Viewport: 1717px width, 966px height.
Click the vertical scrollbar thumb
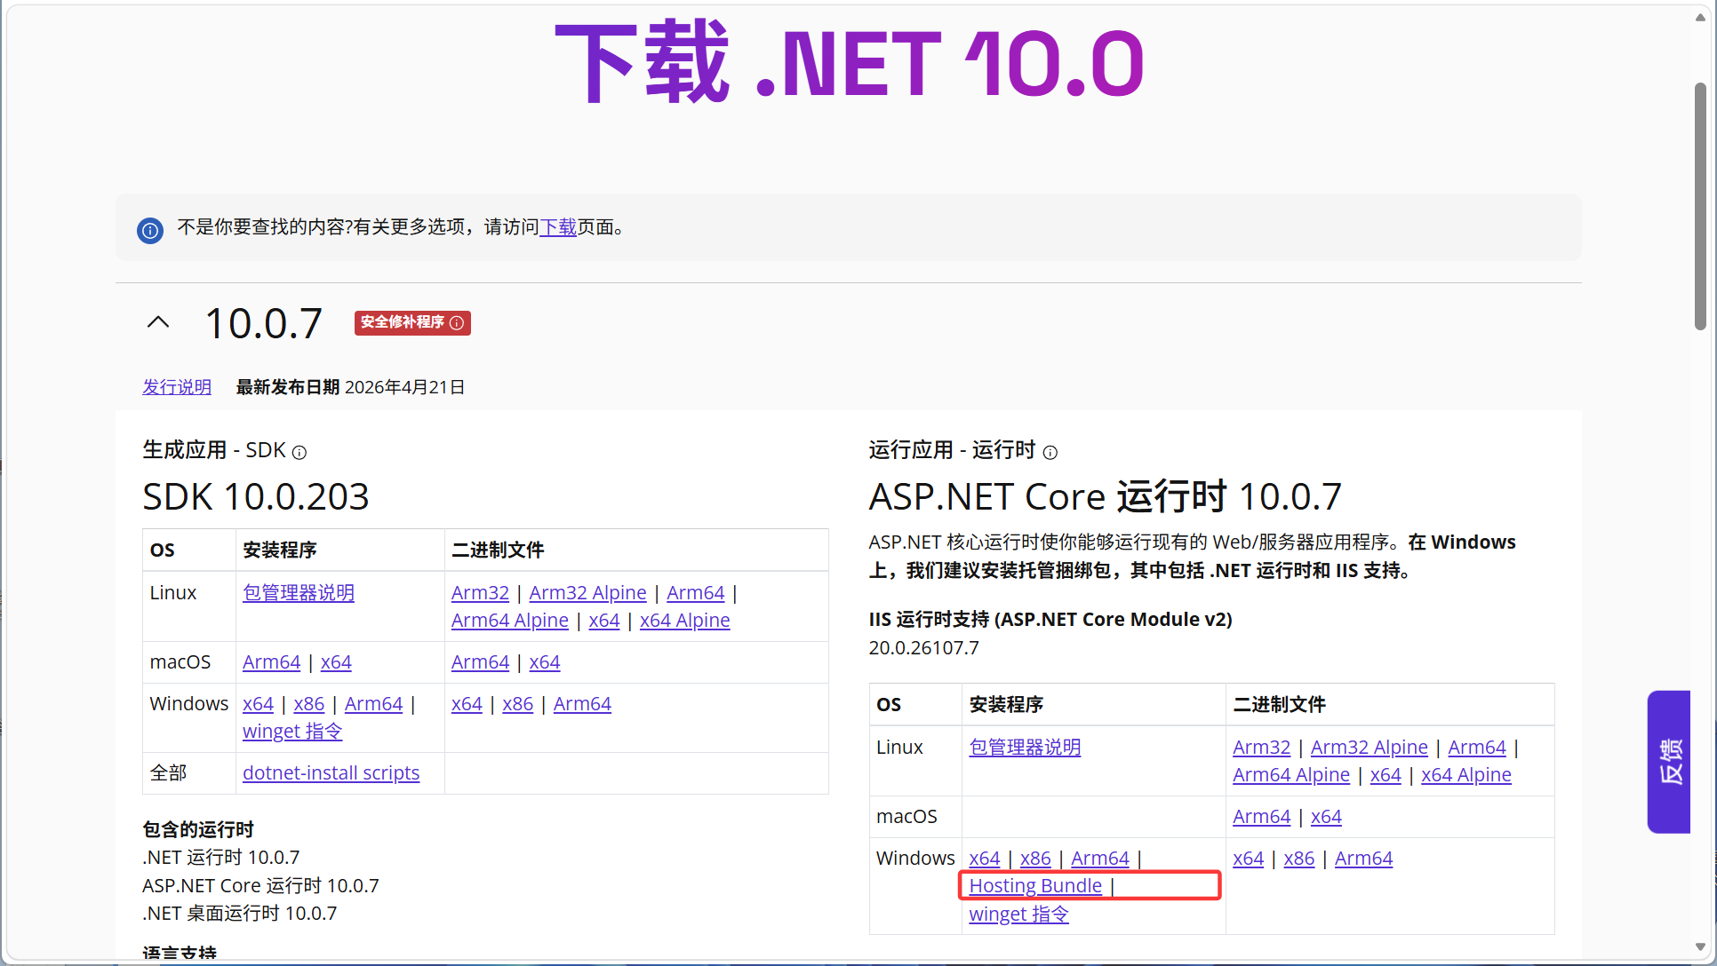click(1700, 206)
